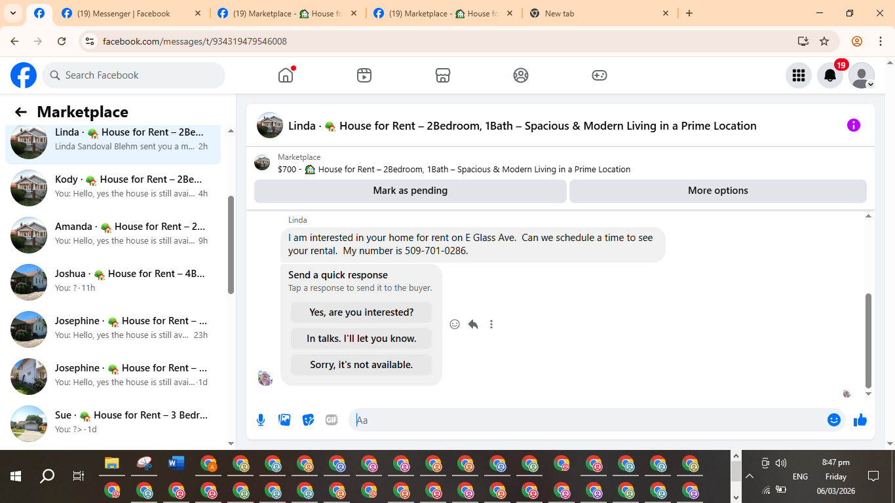Choose a GIF icon
The height and width of the screenshot is (503, 895).
pyautogui.click(x=332, y=420)
